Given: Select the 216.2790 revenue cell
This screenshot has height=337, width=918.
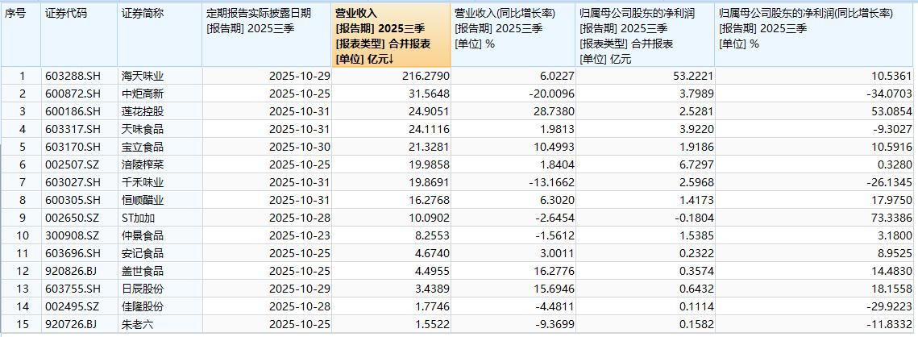Looking at the screenshot, I should [420, 76].
